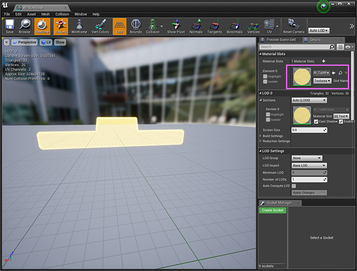Open UV channel dropdown arrow
The width and height of the screenshot is (357, 271).
click(x=277, y=26)
